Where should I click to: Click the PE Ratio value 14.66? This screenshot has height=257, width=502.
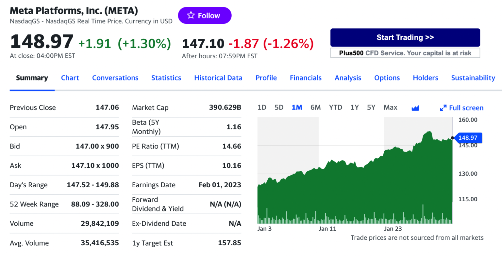point(232,146)
